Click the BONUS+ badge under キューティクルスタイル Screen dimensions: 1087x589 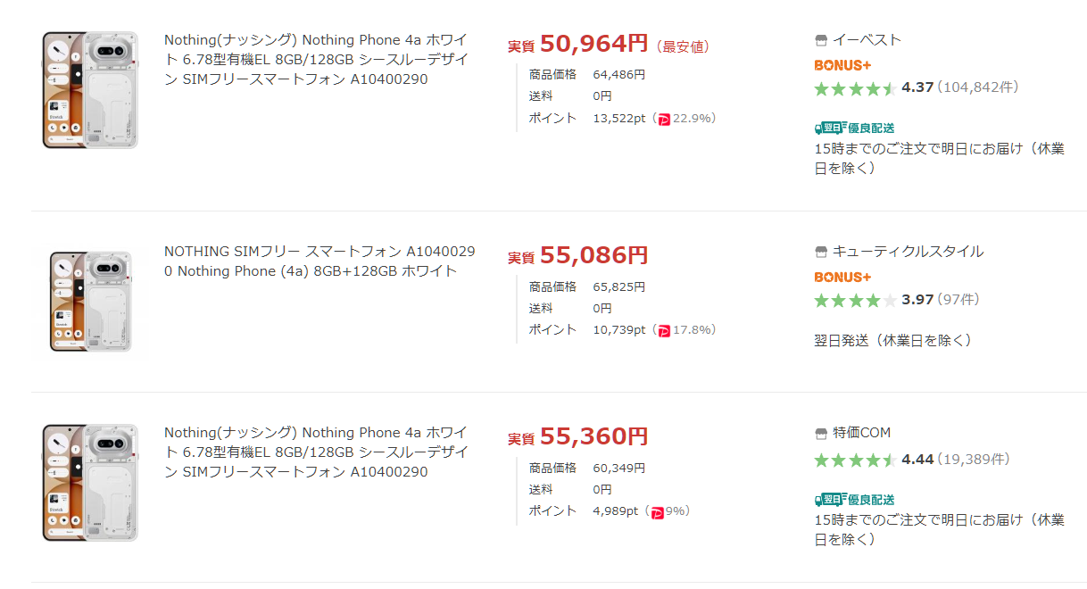842,277
